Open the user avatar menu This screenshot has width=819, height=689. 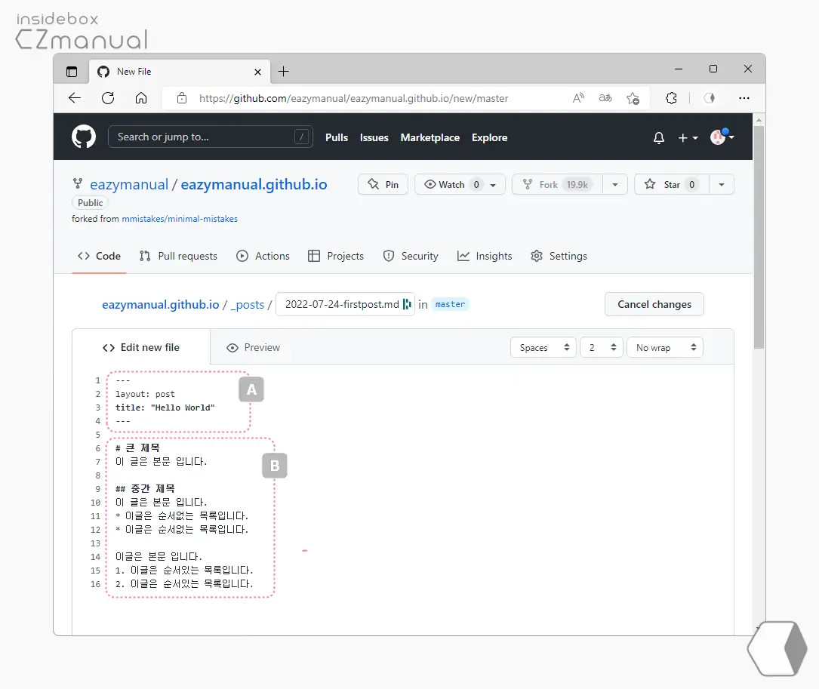[x=722, y=137]
